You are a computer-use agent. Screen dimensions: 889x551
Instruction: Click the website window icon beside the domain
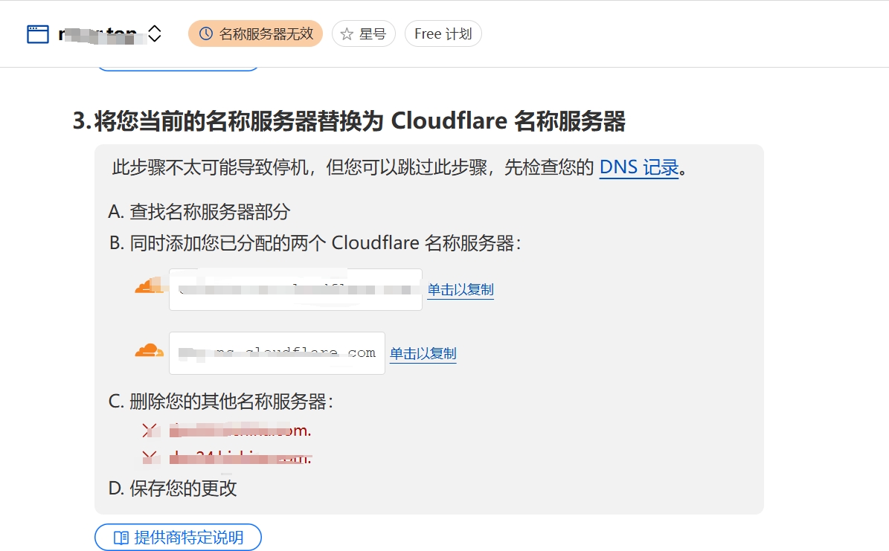[x=38, y=34]
